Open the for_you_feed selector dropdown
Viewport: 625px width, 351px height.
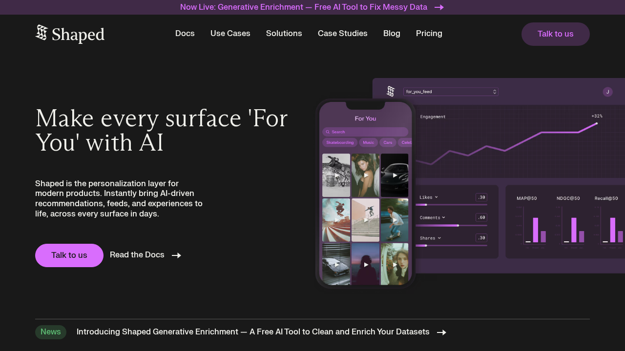(x=450, y=91)
